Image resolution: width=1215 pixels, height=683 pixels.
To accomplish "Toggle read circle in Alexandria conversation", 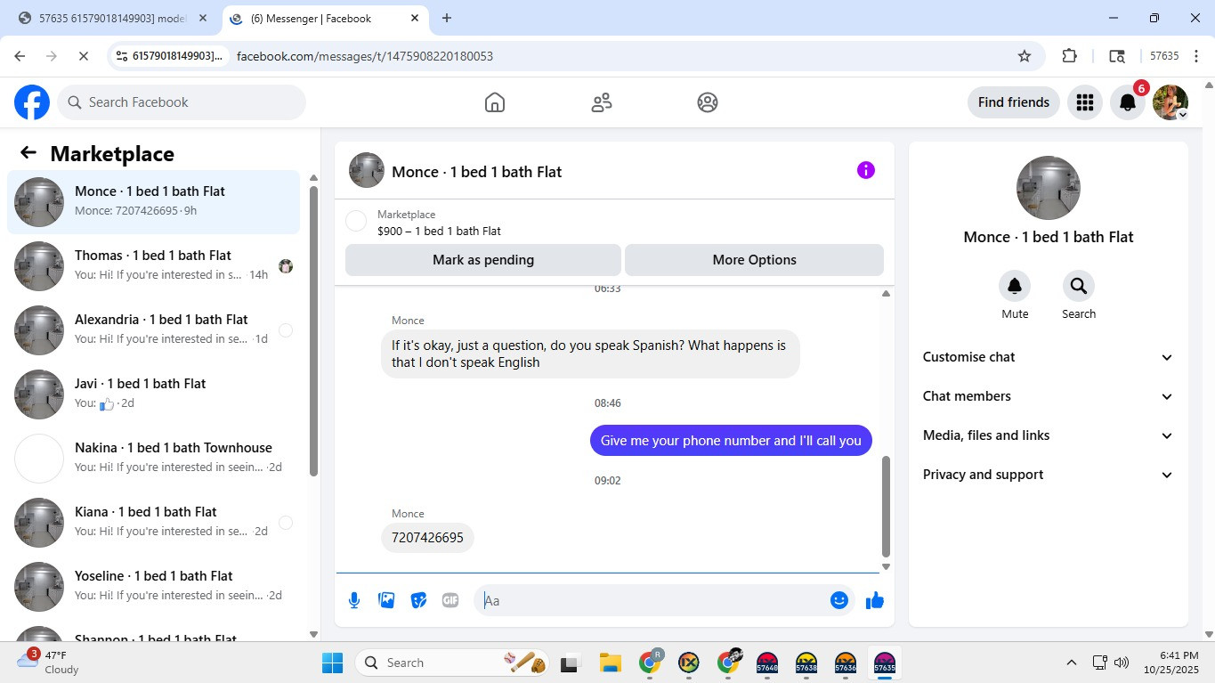I will (x=286, y=330).
